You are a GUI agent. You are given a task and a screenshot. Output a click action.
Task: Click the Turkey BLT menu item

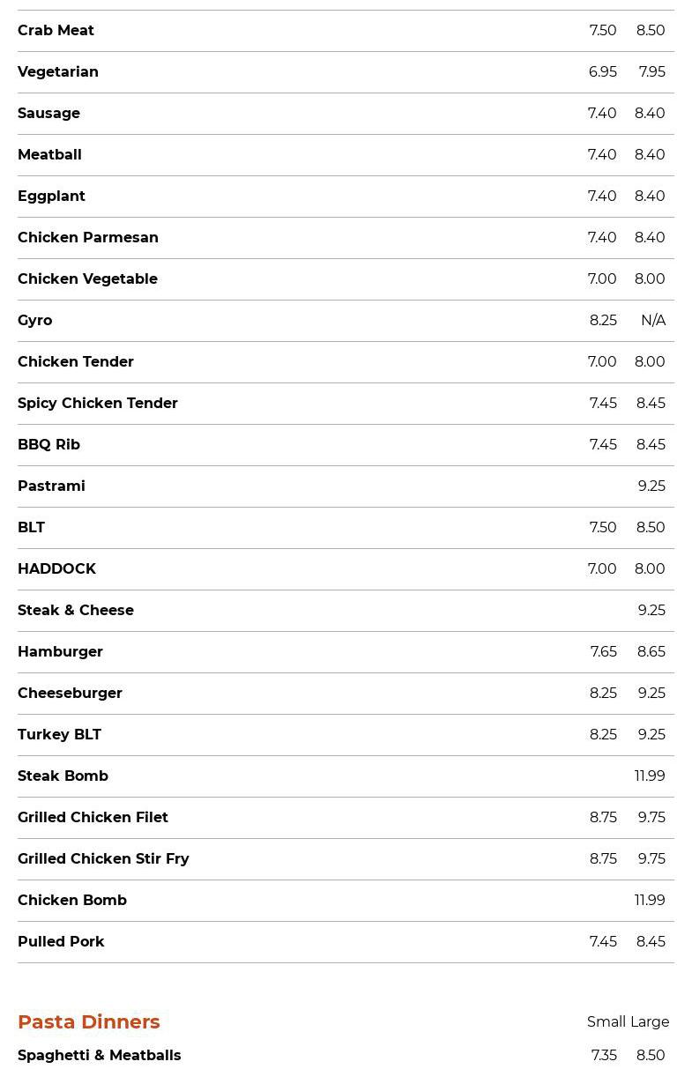click(59, 735)
